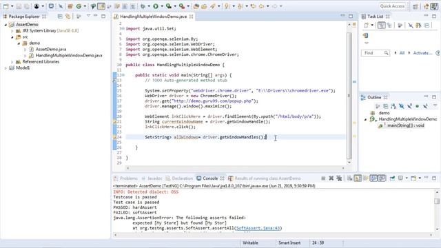Collapse All in Package Explorer
This screenshot has width=441, height=248.
point(60,17)
